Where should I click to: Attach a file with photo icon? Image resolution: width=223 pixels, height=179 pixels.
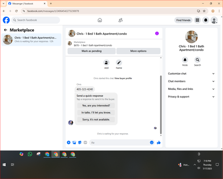[x=74, y=142]
